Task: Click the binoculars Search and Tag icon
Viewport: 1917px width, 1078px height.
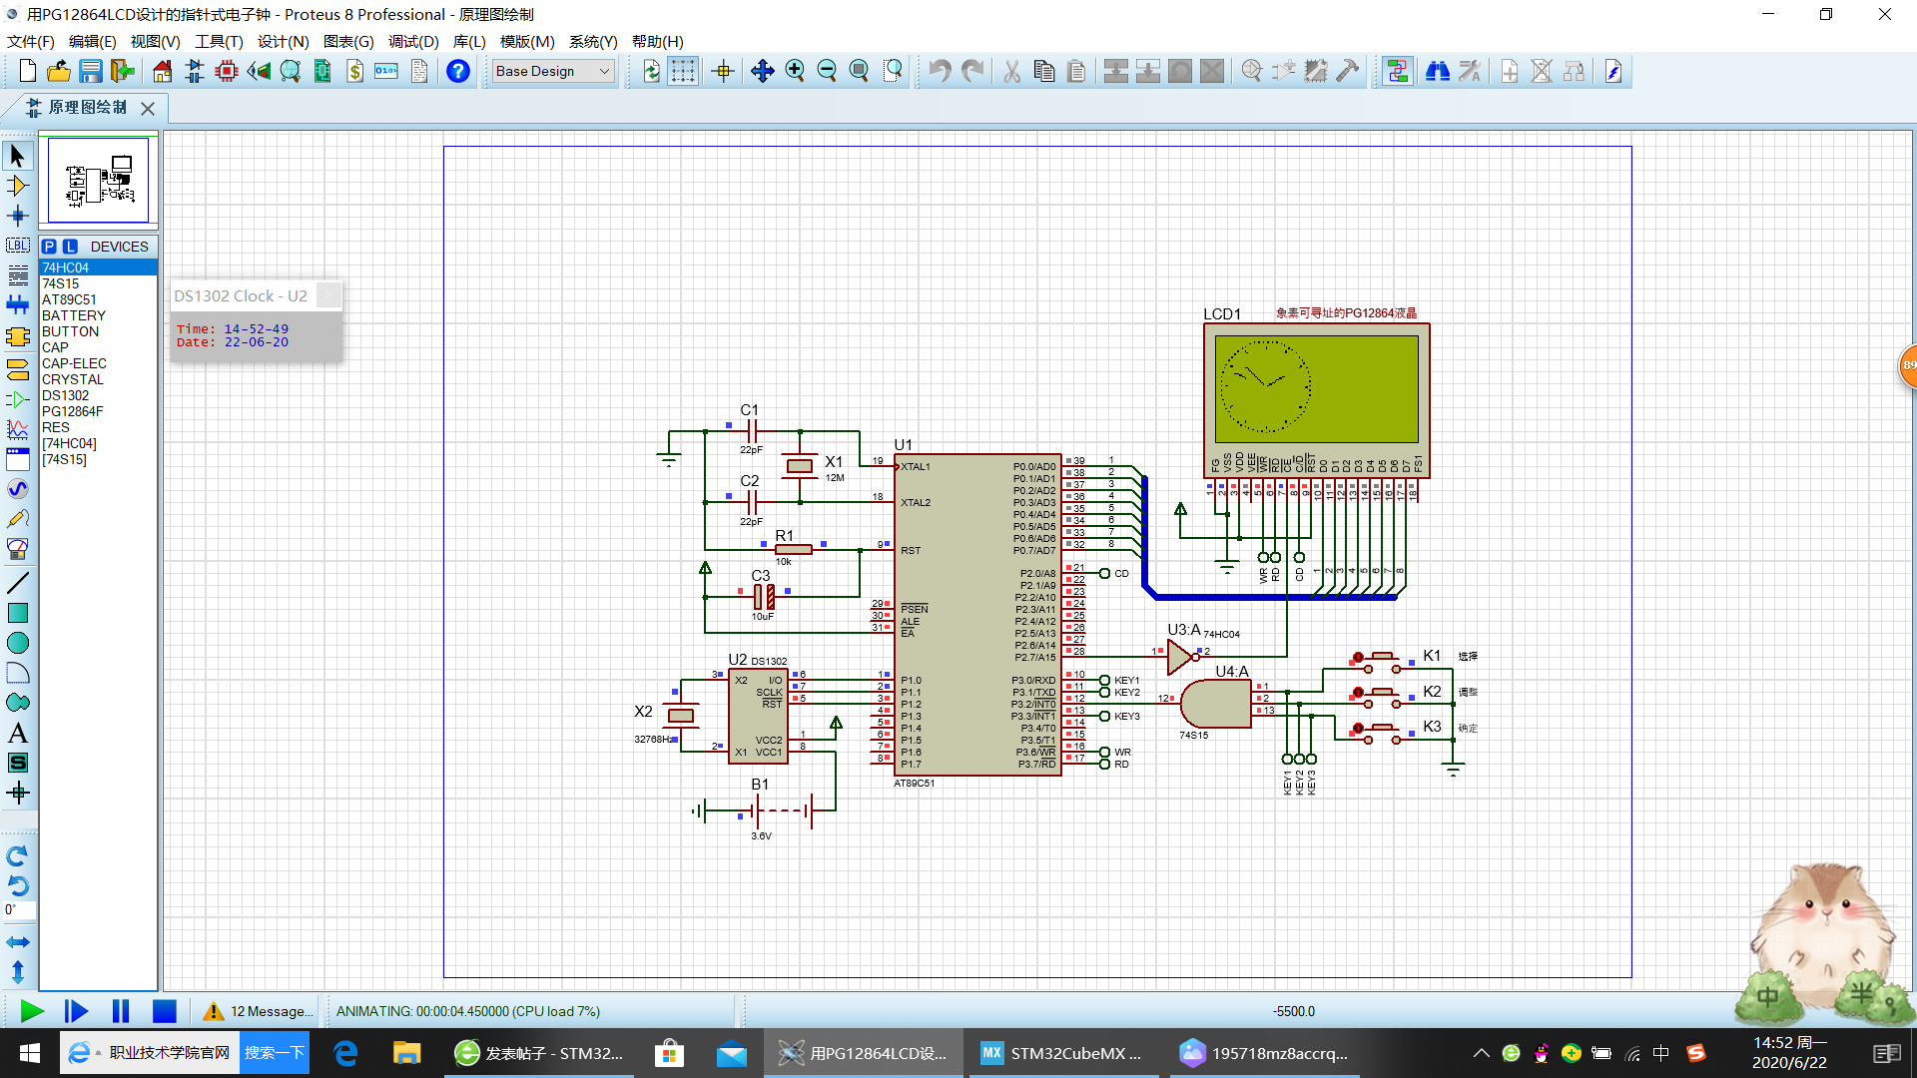Action: point(1437,71)
